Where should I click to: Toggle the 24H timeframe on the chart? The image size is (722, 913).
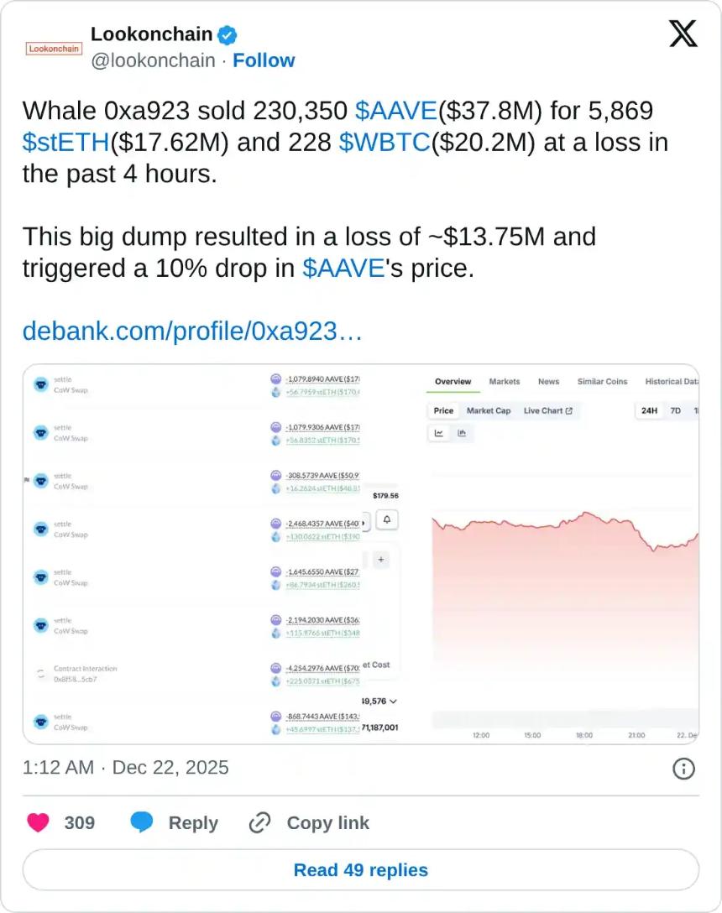647,410
